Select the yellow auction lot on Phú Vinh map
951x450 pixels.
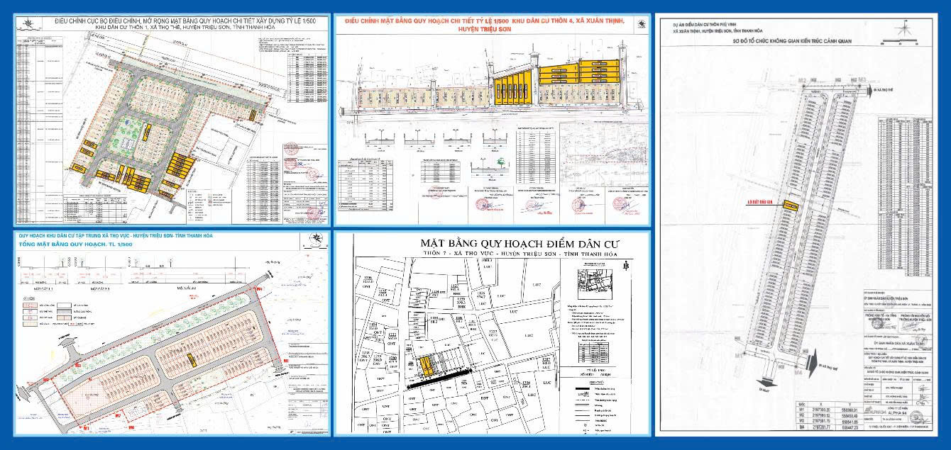click(x=791, y=206)
